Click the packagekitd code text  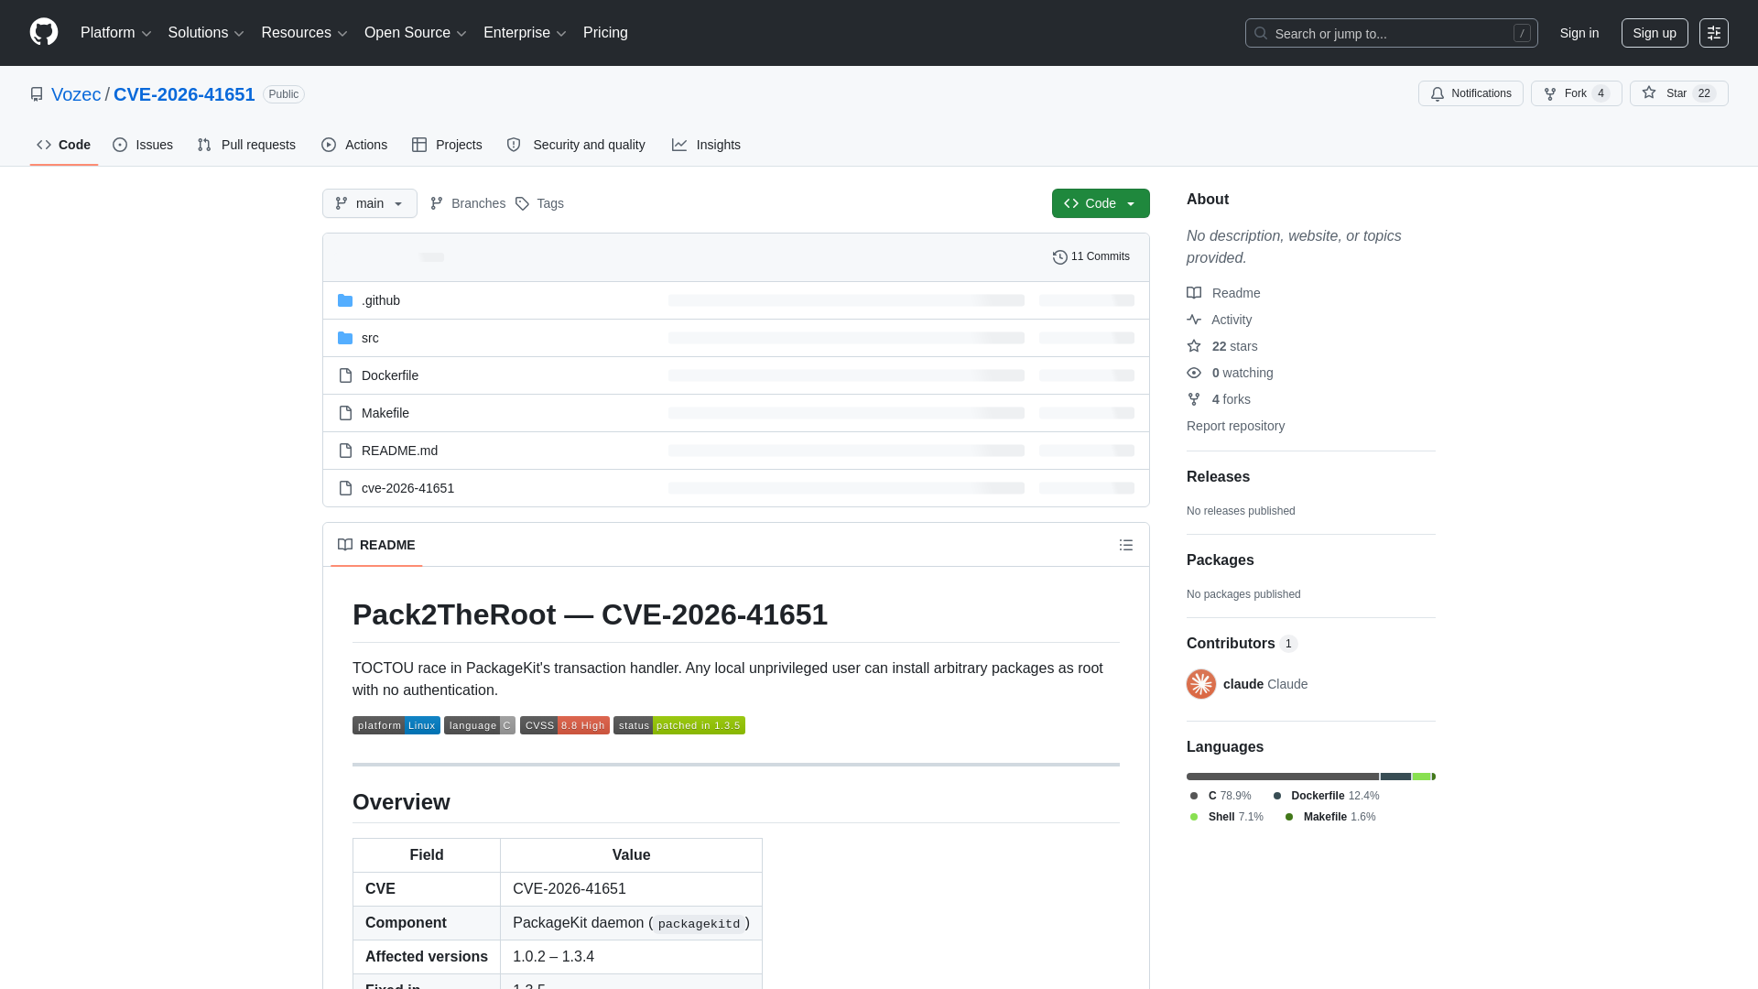point(699,924)
